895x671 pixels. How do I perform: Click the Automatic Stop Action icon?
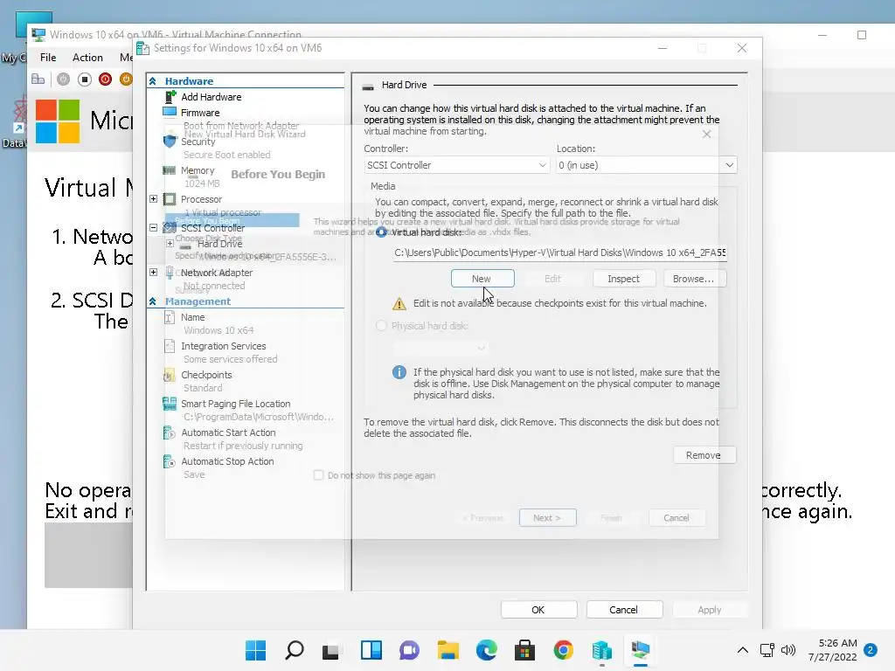[170, 461]
